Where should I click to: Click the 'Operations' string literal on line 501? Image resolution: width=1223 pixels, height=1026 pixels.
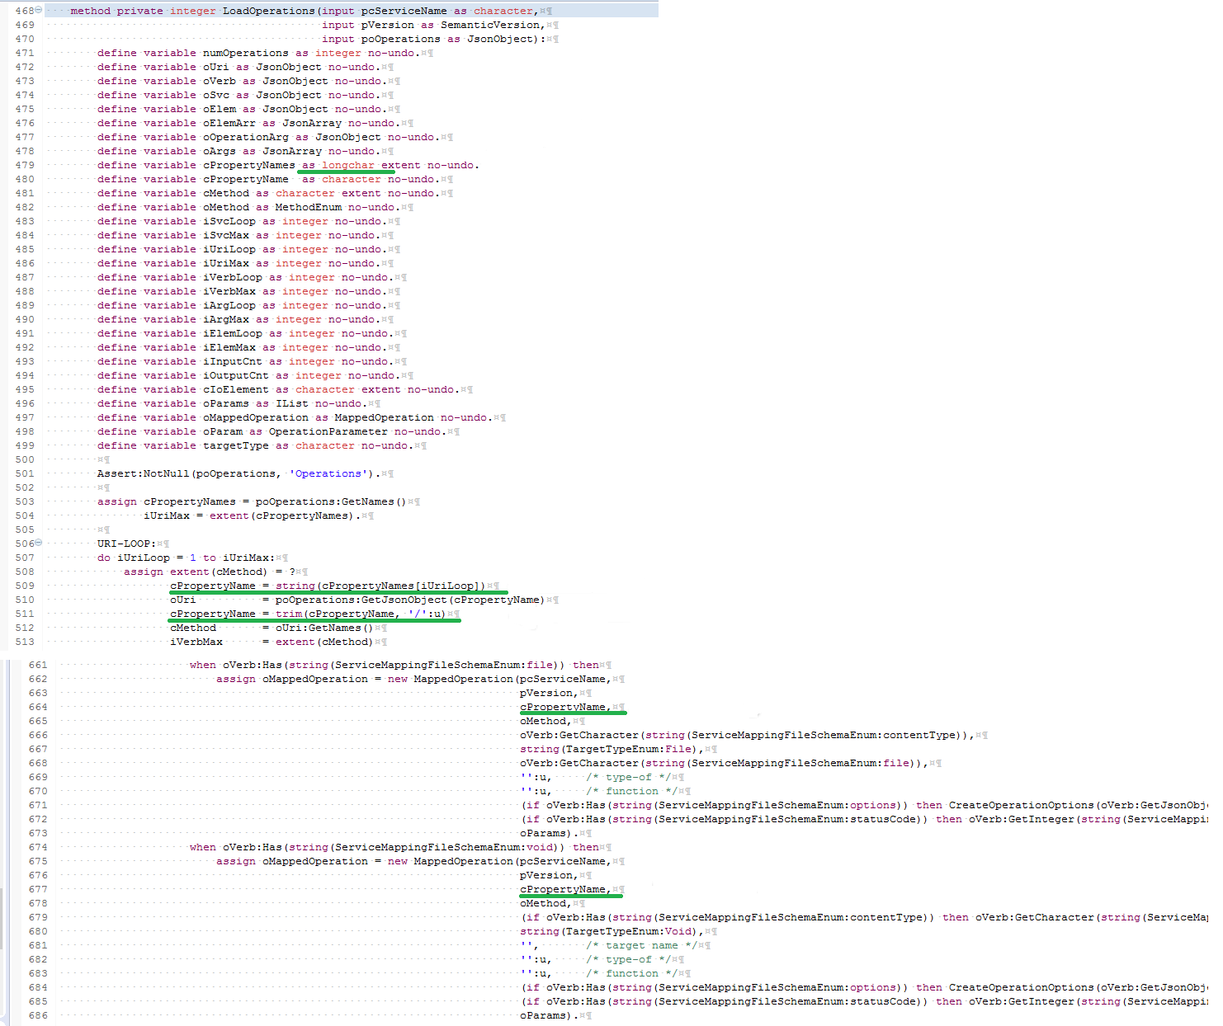pos(328,473)
